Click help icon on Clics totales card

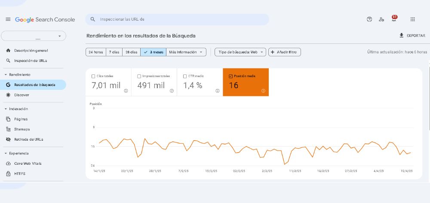126,91
